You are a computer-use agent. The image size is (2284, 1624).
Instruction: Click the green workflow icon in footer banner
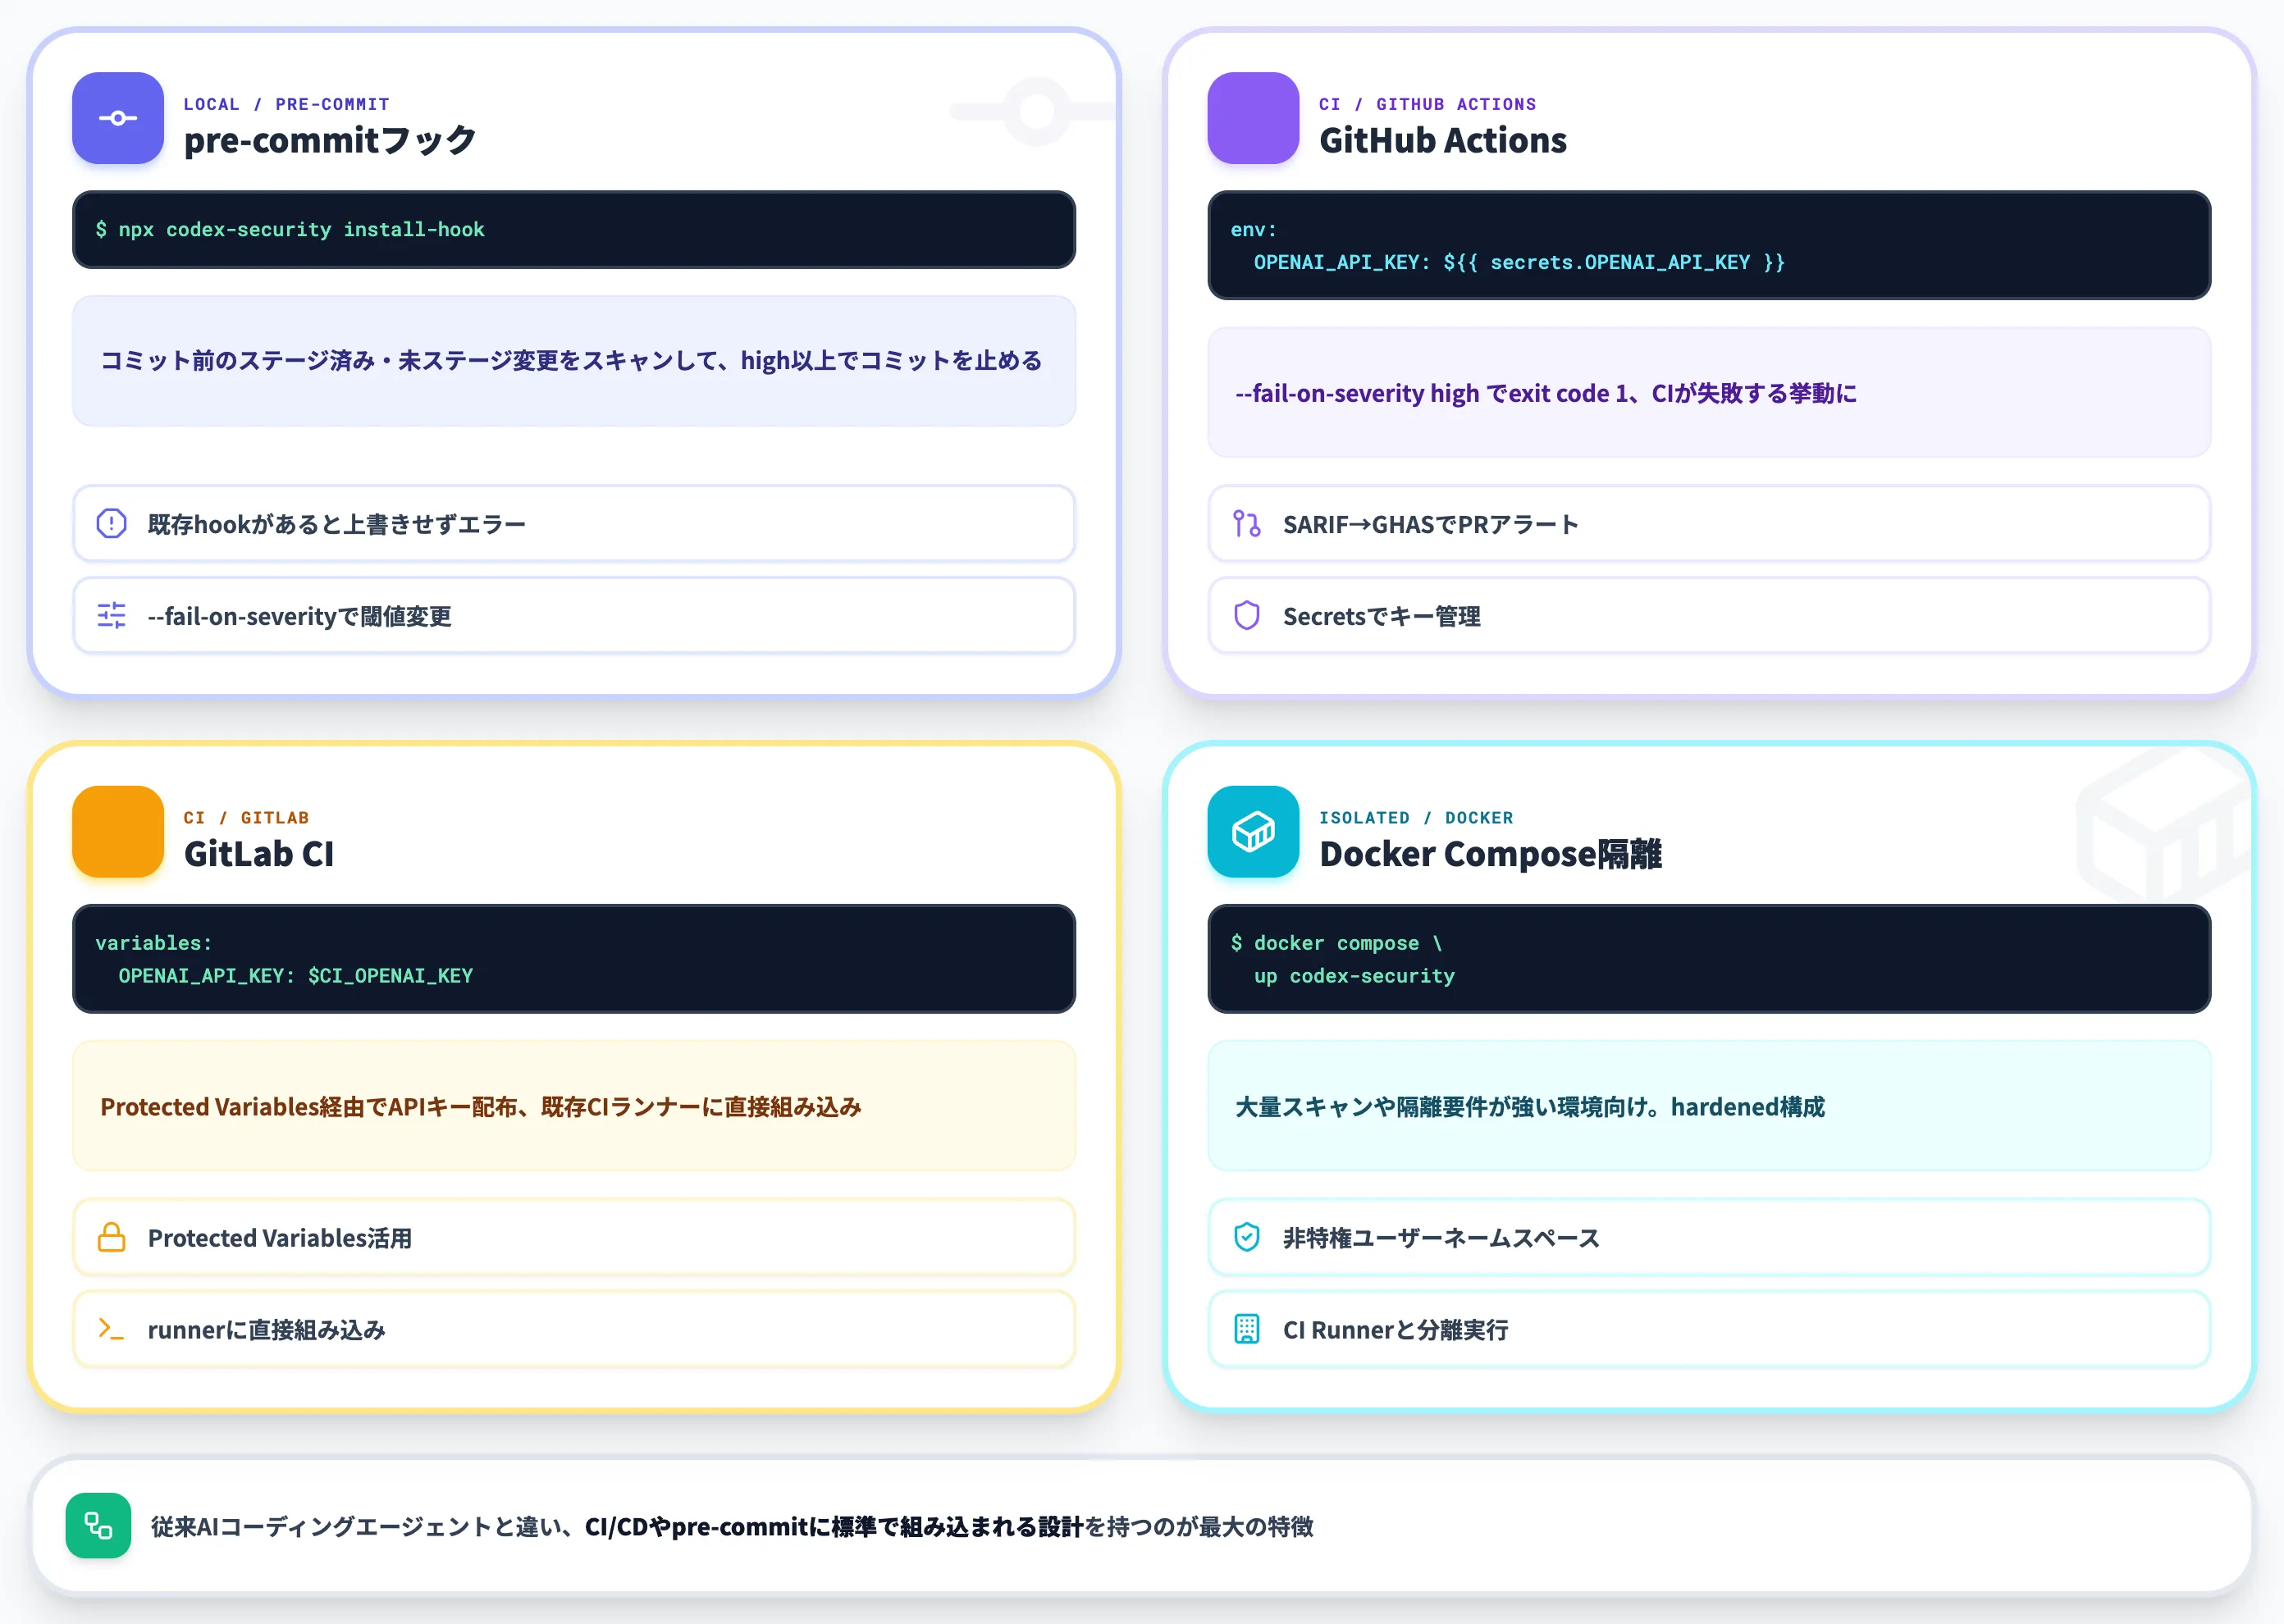[x=98, y=1525]
